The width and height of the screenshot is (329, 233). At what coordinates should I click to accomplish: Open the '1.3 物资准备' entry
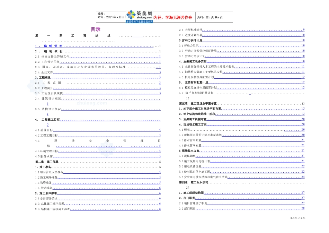pos(98,183)
